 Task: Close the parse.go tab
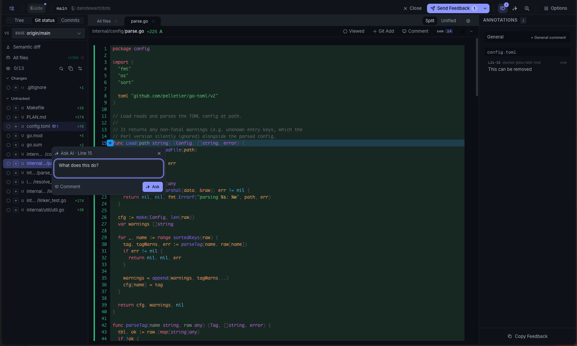coord(153,21)
